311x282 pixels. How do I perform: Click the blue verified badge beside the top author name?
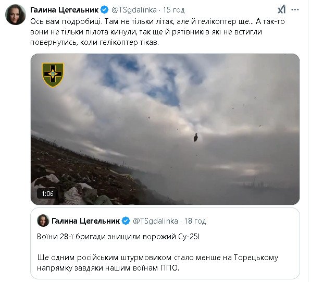[104, 9]
